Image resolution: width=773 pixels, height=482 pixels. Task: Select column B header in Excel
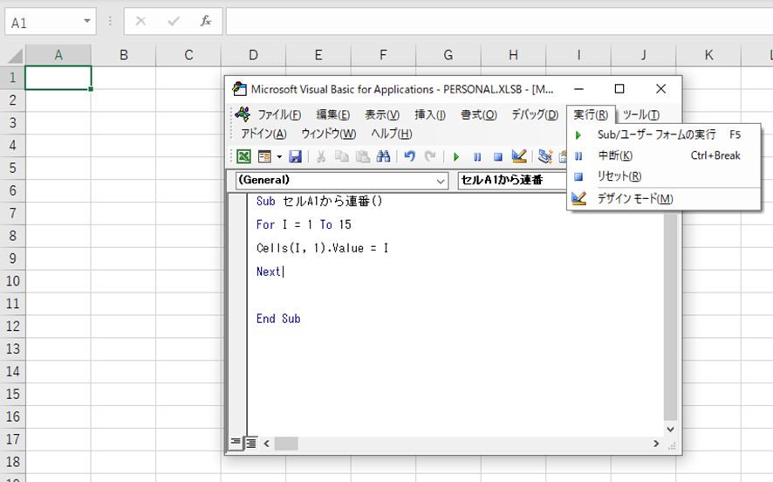click(x=123, y=55)
